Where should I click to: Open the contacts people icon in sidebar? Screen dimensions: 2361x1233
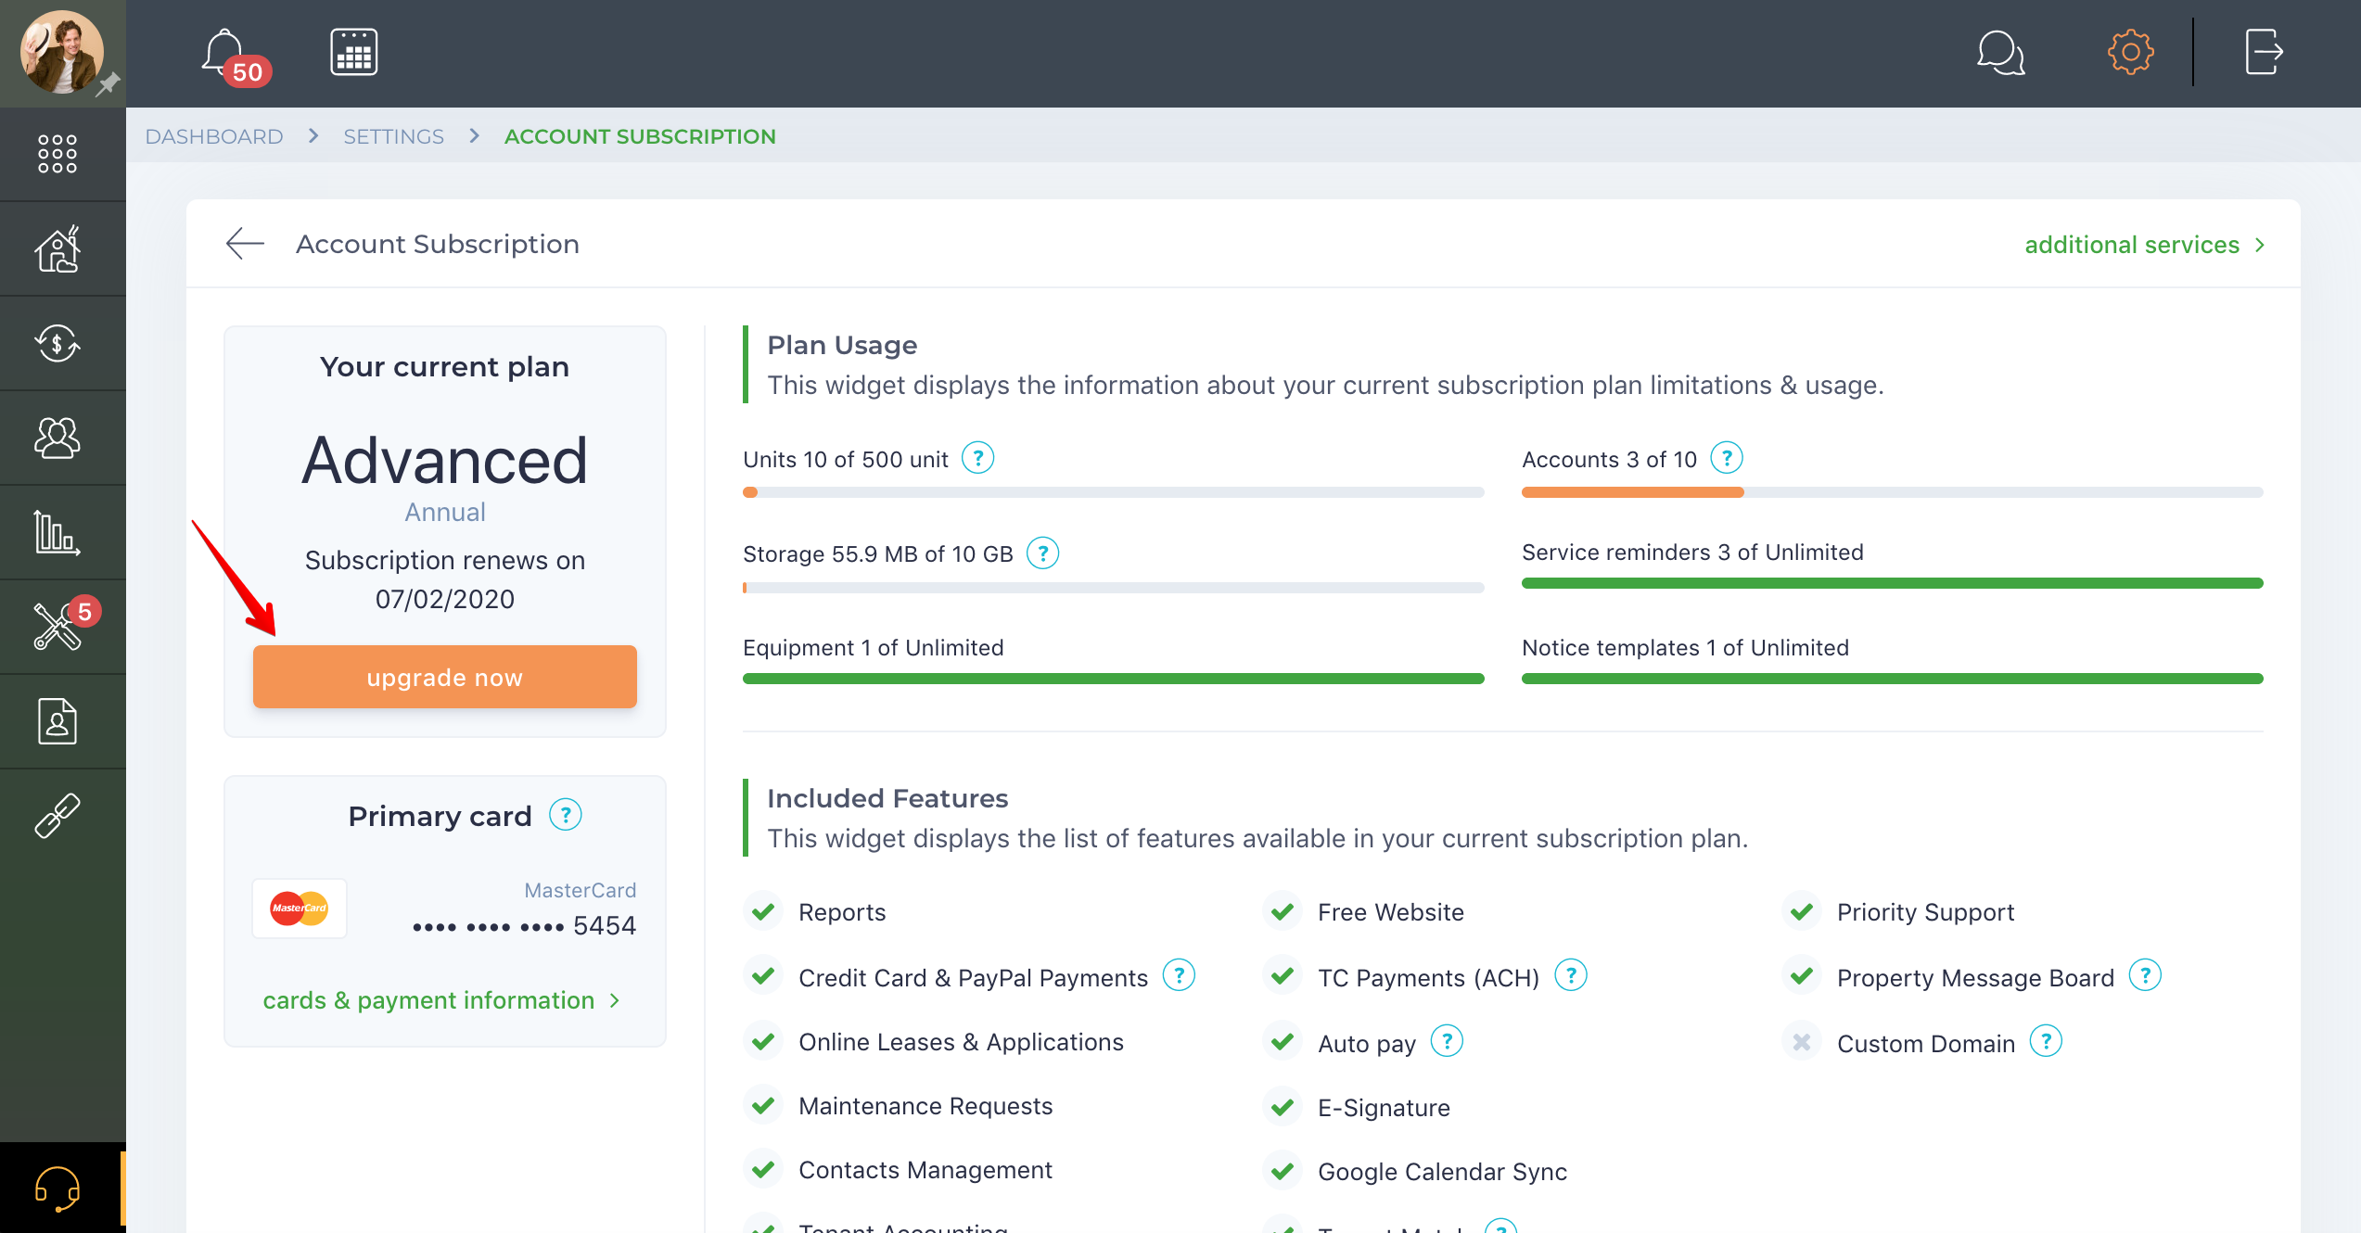(57, 438)
